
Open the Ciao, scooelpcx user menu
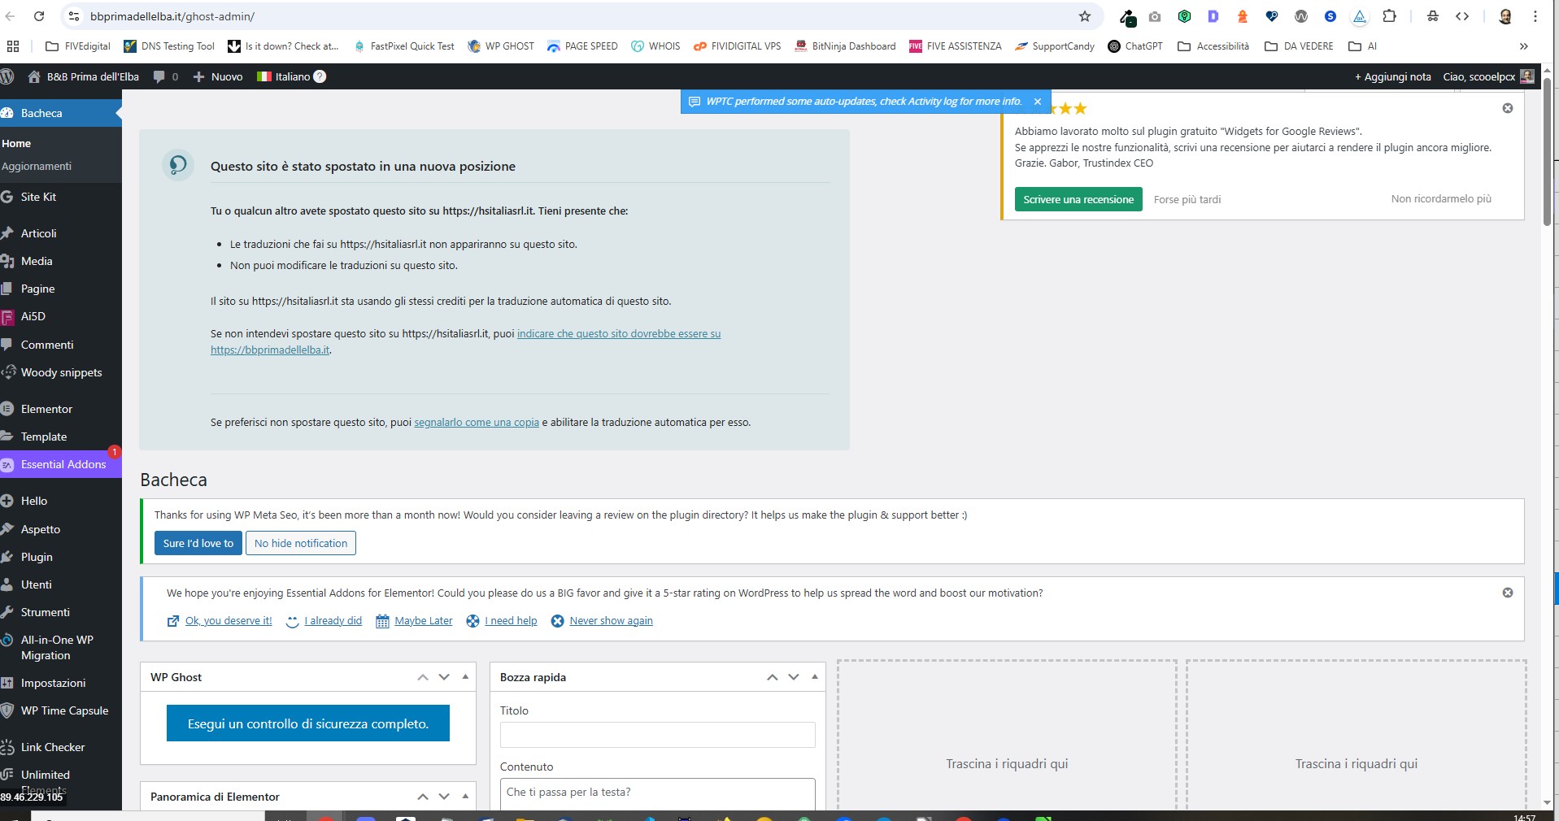click(1487, 76)
